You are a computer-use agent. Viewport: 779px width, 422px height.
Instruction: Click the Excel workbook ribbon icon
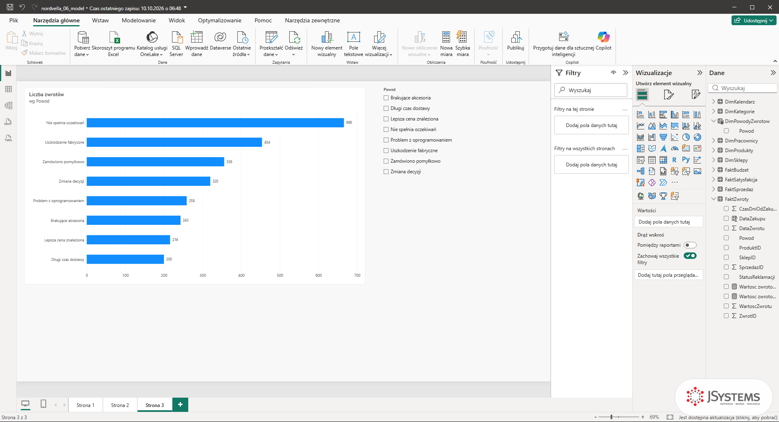pos(114,44)
